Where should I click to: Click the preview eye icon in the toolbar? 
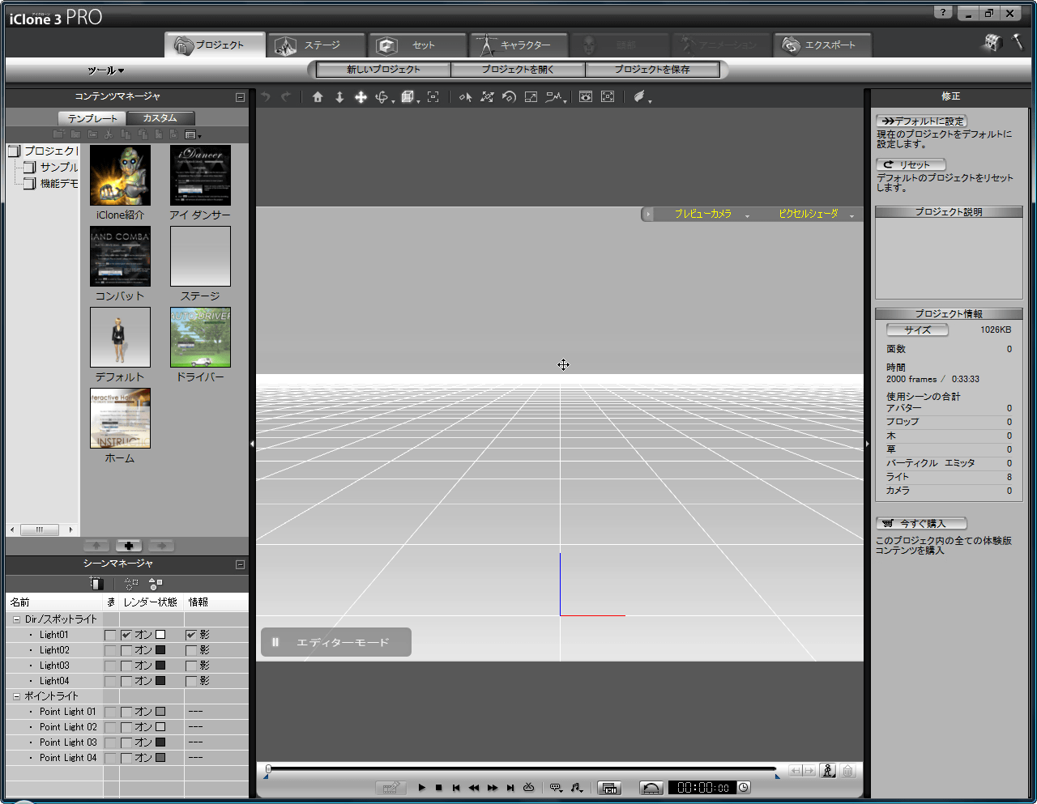[x=586, y=96]
